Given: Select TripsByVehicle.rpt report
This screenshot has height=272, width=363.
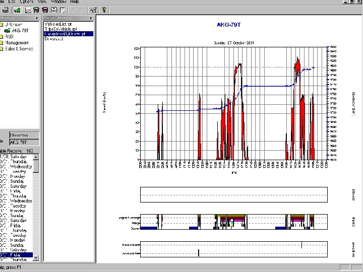Looking at the screenshot, I should (62, 29).
